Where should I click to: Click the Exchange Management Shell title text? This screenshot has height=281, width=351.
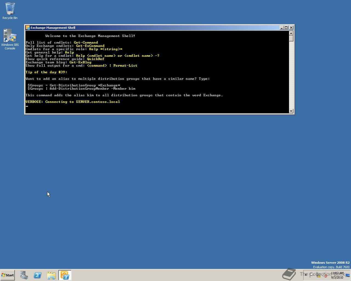click(53, 28)
